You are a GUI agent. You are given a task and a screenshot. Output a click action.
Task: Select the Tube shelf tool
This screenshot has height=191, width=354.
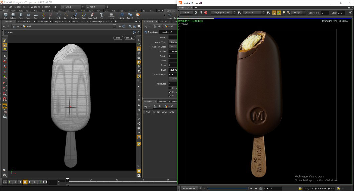(x=21, y=16)
